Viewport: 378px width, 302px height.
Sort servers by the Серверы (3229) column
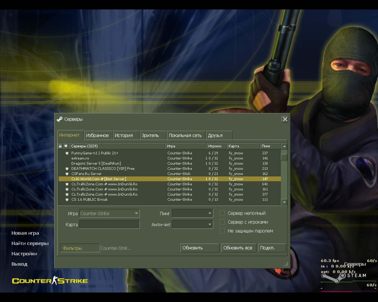tap(117, 146)
